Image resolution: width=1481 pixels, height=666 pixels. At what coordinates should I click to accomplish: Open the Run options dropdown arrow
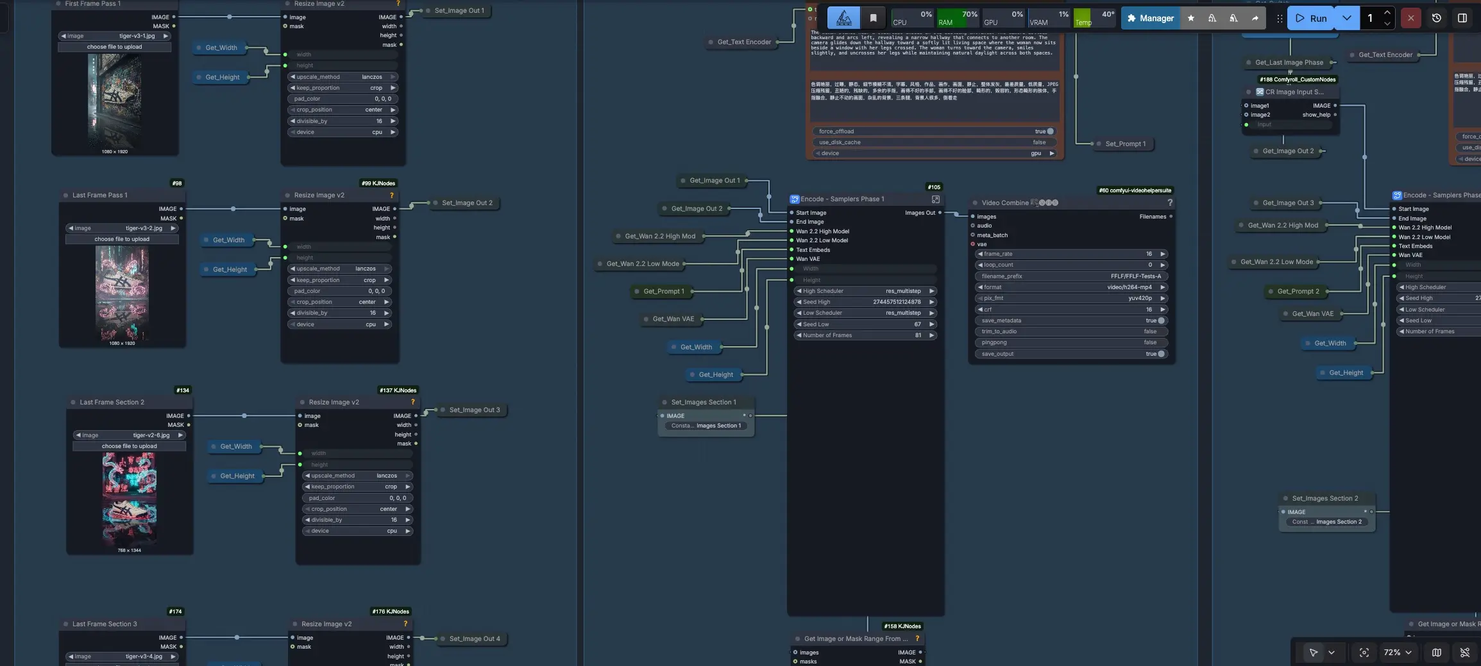[1346, 18]
